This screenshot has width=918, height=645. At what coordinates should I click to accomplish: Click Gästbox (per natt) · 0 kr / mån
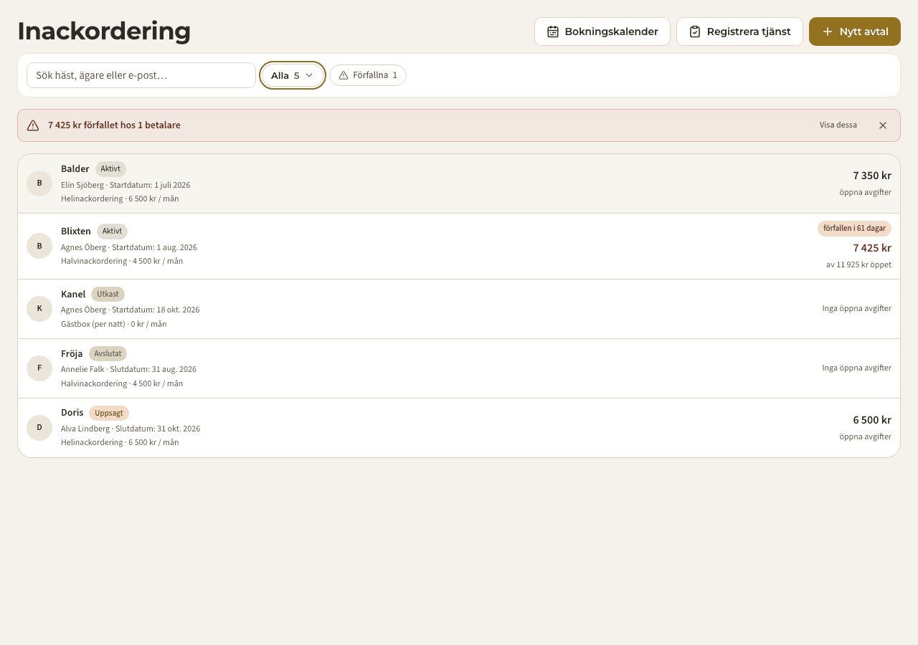tap(113, 324)
